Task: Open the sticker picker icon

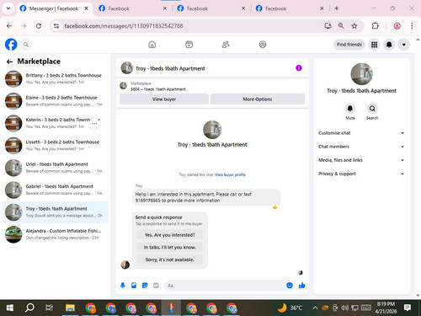Action: (x=145, y=286)
